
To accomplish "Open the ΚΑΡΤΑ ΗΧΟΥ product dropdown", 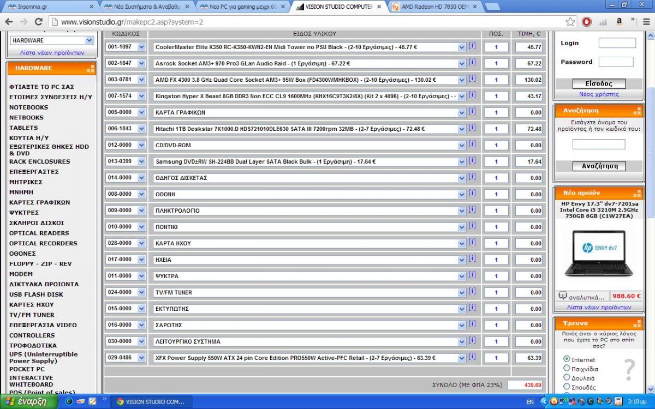I will 309,244.
